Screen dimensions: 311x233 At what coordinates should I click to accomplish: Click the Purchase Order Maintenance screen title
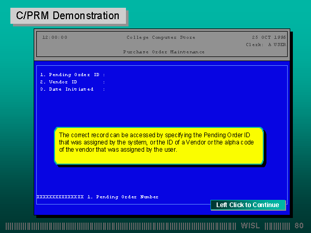(x=164, y=52)
